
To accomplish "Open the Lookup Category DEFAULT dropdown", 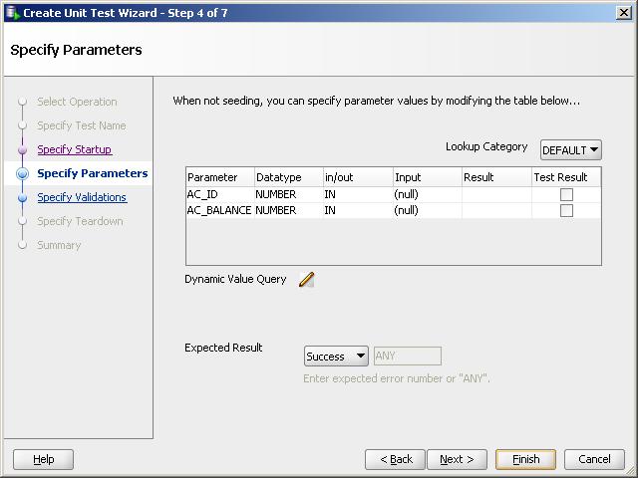I will 570,150.
